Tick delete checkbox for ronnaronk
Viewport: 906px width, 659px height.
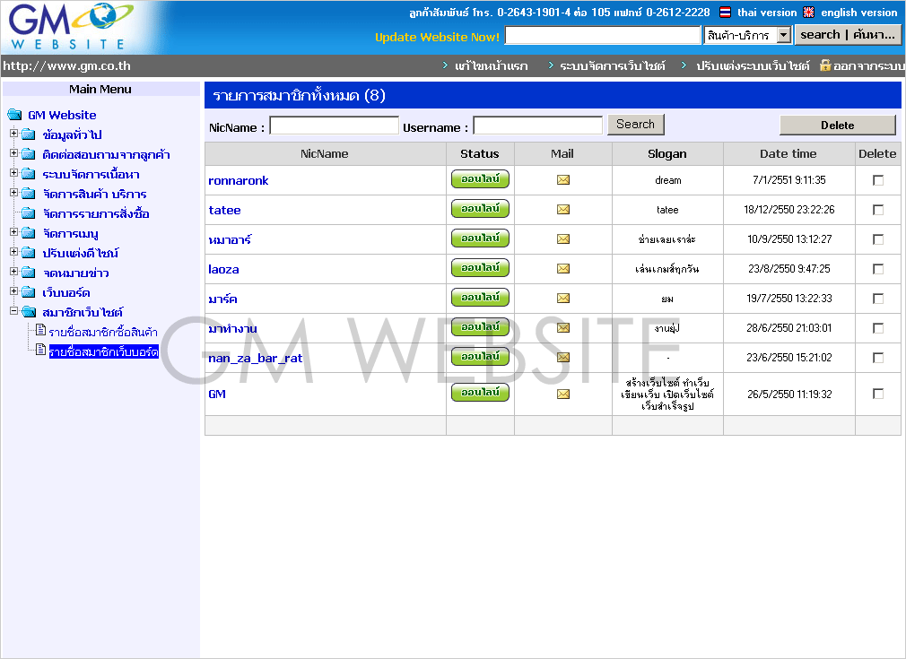[877, 180]
